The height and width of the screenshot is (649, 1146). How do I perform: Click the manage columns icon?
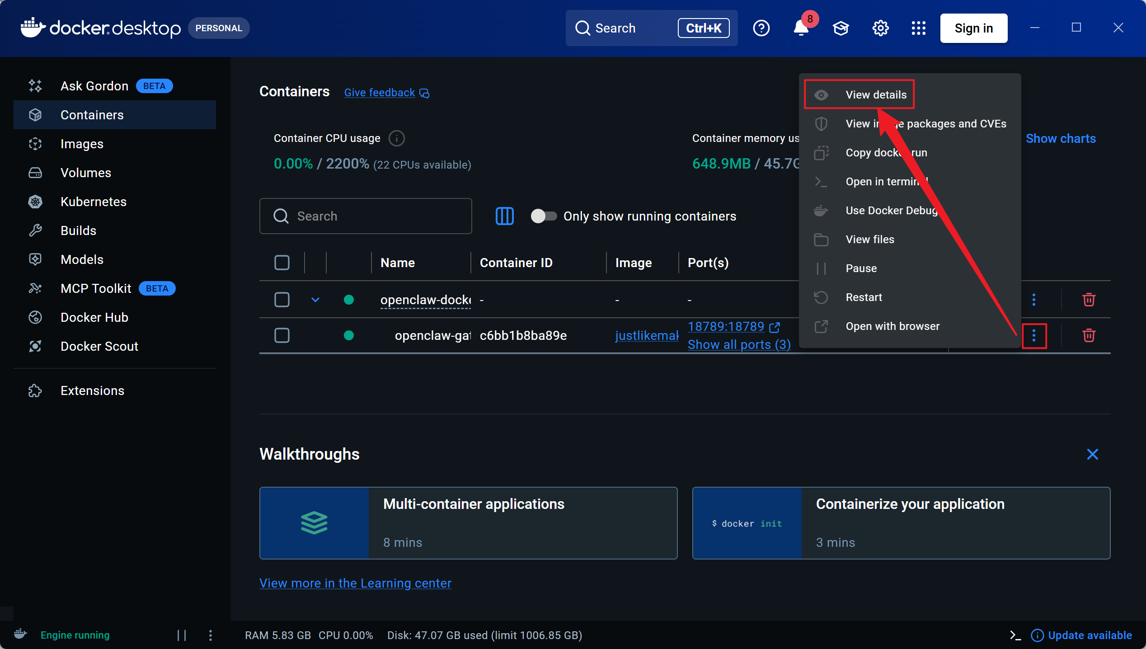pos(504,216)
